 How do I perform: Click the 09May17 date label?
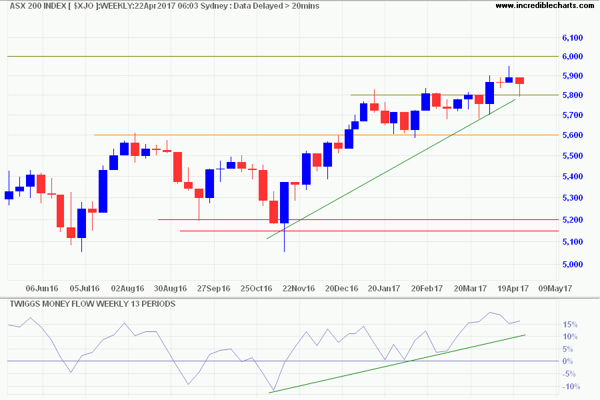point(555,288)
